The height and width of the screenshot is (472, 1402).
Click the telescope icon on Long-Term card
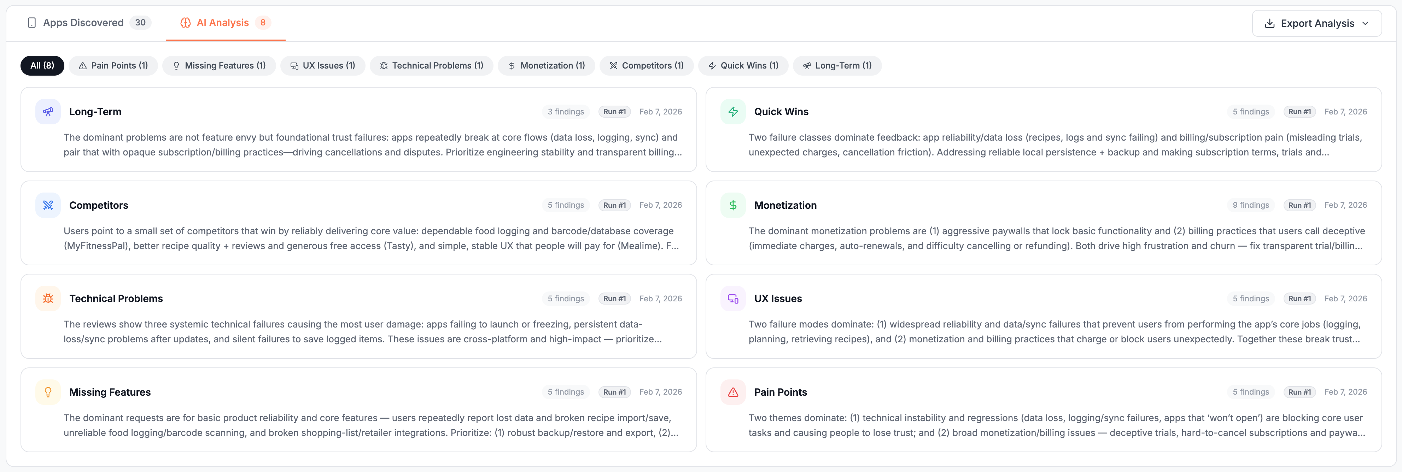tap(48, 112)
